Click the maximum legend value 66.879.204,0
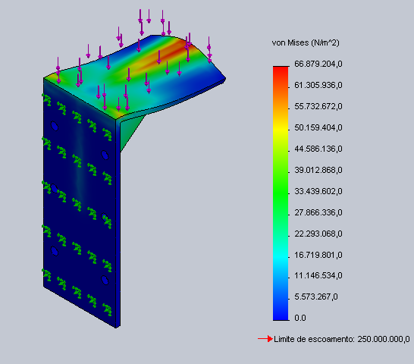This screenshot has height=364, width=414. (x=318, y=64)
